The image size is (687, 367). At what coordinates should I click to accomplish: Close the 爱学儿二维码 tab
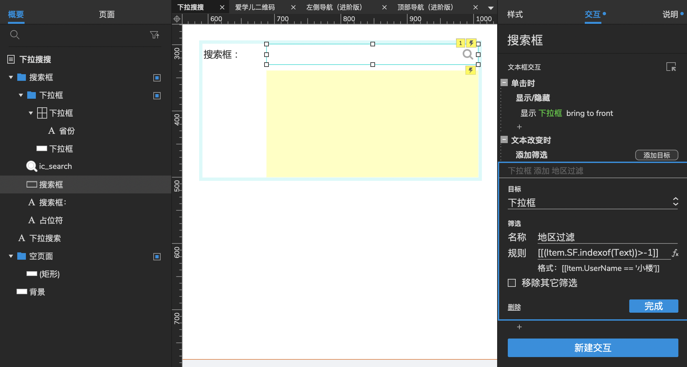(293, 7)
